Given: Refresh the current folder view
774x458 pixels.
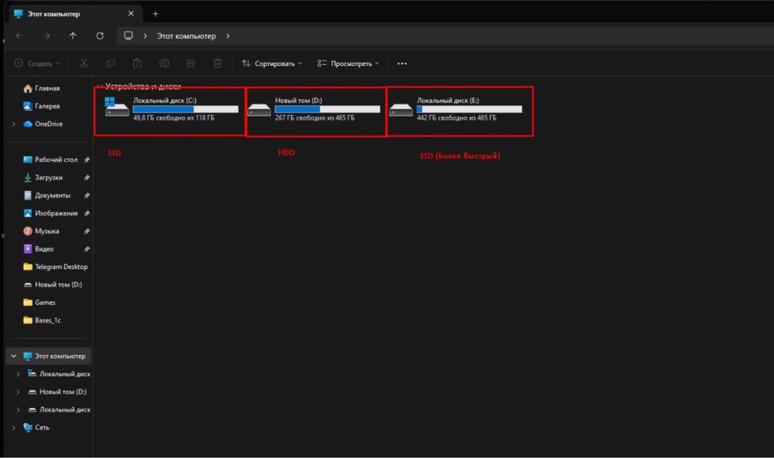Looking at the screenshot, I should click(100, 36).
